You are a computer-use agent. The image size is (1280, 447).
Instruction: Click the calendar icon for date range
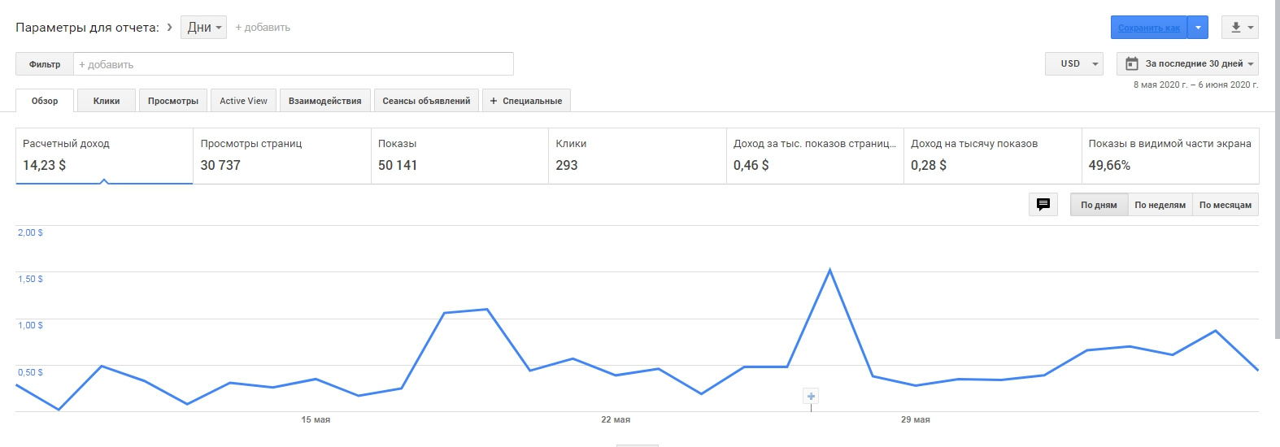pyautogui.click(x=1131, y=63)
